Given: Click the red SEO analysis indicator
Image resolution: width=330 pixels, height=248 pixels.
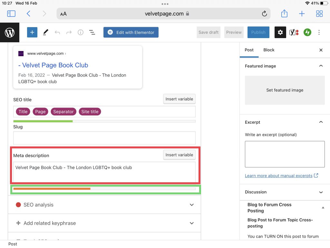Looking at the screenshot, I should (x=18, y=204).
